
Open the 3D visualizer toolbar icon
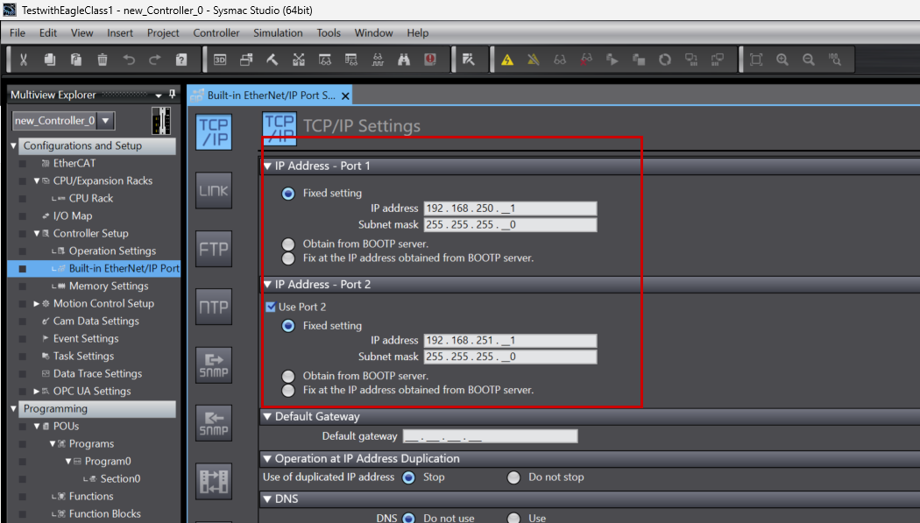coord(220,60)
